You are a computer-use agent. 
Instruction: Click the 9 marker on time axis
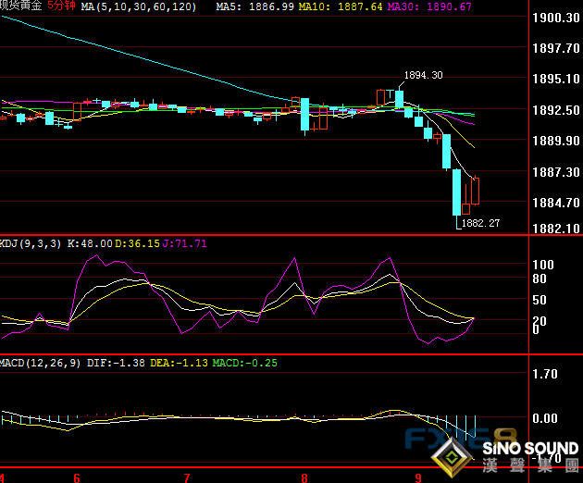[x=419, y=477]
